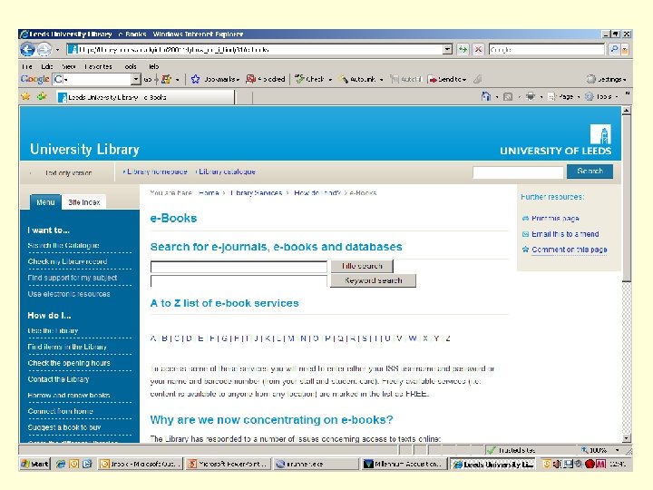The image size is (653, 490).
Task: Click the Add to Favorites icon
Action: click(x=42, y=97)
